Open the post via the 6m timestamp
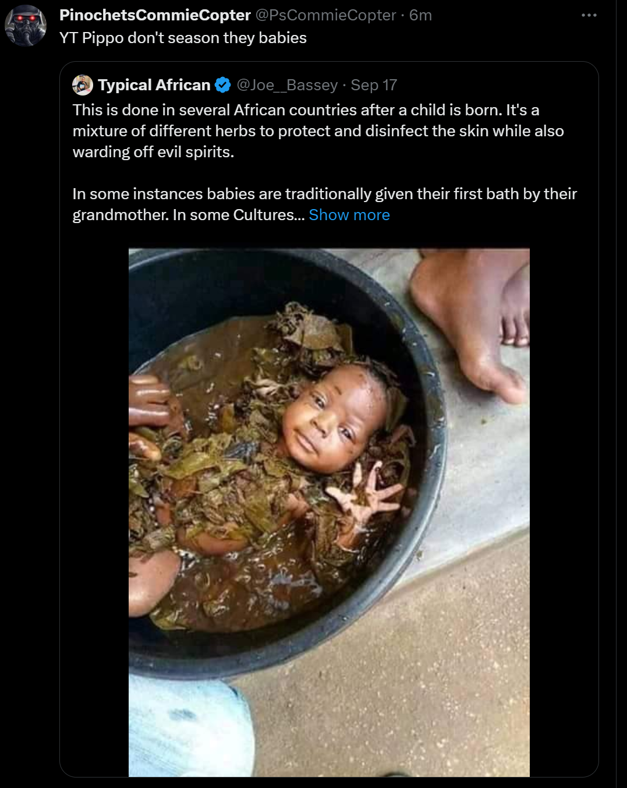The height and width of the screenshot is (788, 627). (420, 15)
